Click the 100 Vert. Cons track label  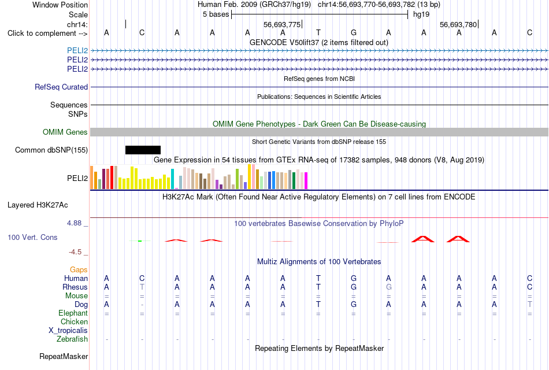(32, 237)
